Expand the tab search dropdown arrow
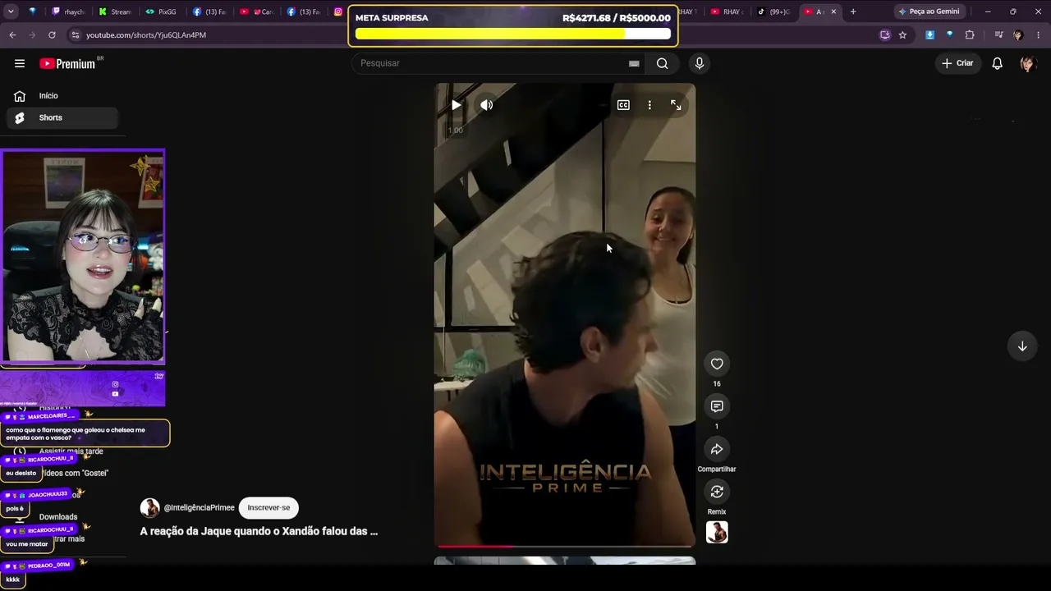The image size is (1051, 591). point(12,11)
